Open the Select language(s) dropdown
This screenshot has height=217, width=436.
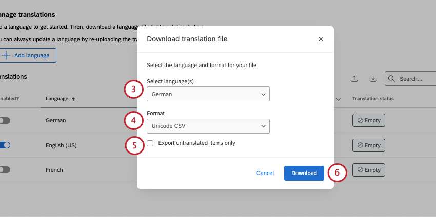point(208,94)
